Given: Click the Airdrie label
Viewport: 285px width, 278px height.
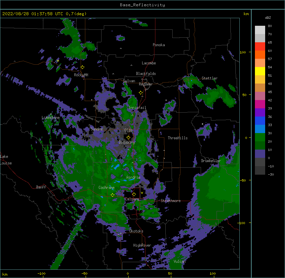Looking at the screenshot, I should 133,177.
